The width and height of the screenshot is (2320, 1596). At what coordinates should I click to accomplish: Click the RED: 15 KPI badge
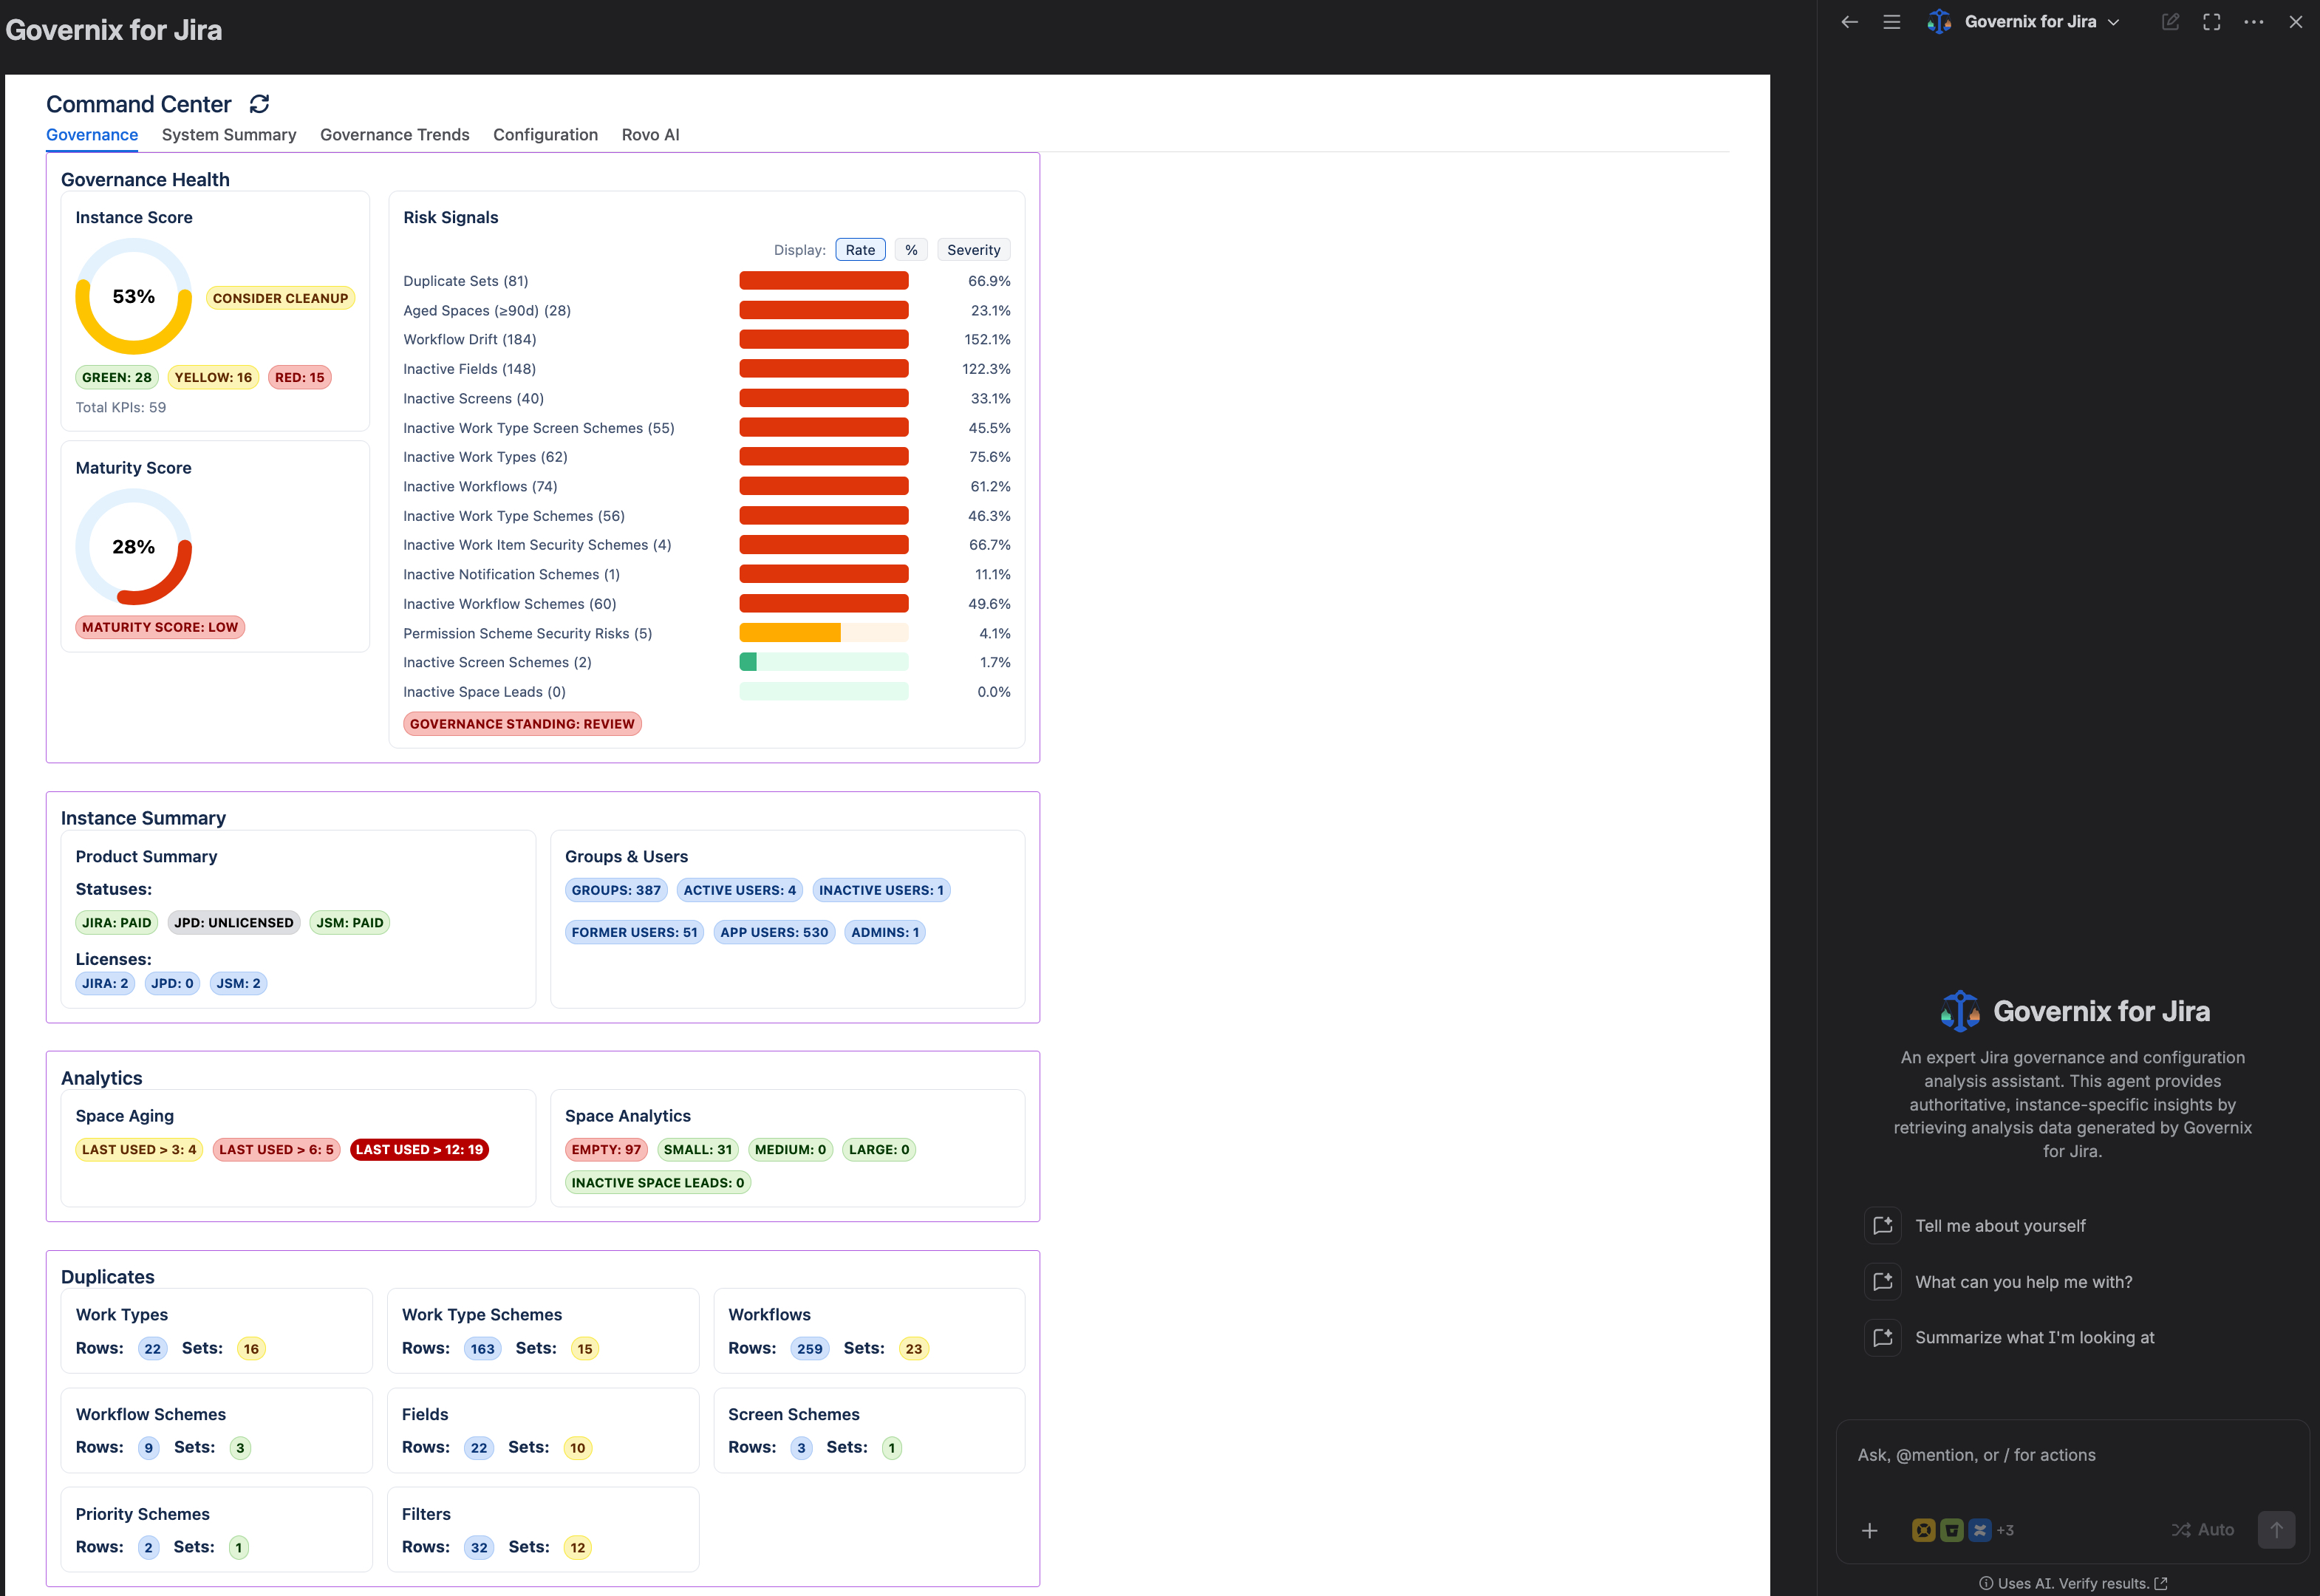(300, 377)
